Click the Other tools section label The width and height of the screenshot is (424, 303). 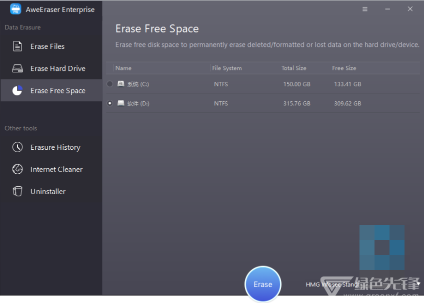21,128
